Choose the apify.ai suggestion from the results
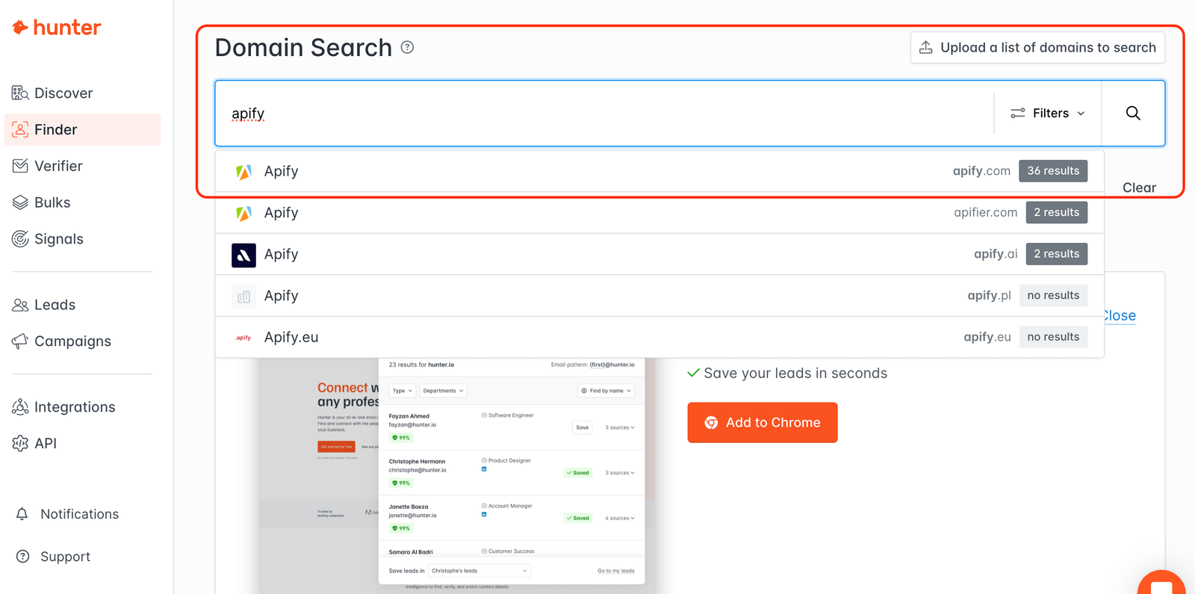Screen dimensions: 1195x594 (x=657, y=253)
